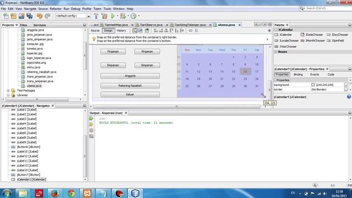Collapse the JCalendar palette category
The image size is (352, 198).
coord(276,30)
